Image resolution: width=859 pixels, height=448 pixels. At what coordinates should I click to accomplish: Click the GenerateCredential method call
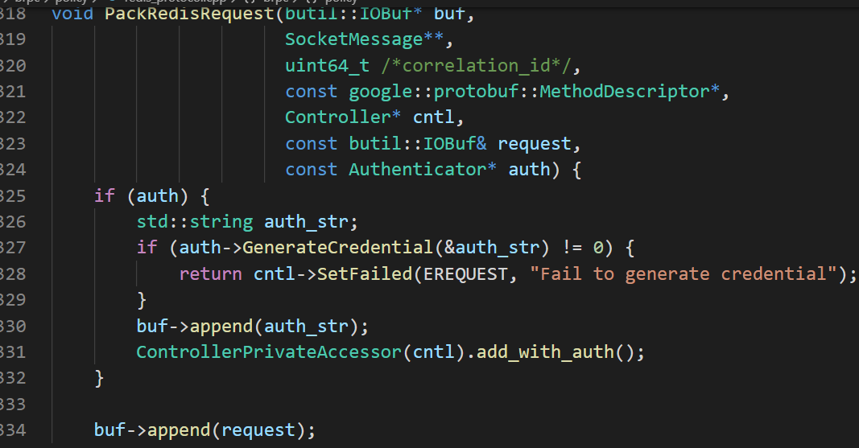[x=337, y=248]
